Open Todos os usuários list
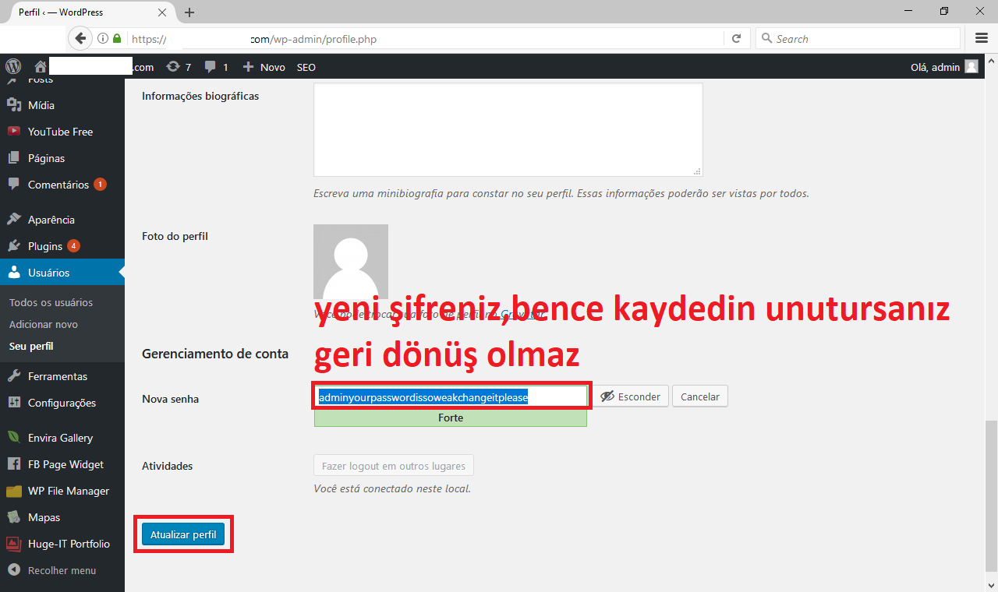The height and width of the screenshot is (592, 998). (51, 302)
